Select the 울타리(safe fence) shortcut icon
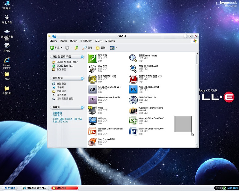The height and width of the screenshot is (191, 239). coord(133,58)
